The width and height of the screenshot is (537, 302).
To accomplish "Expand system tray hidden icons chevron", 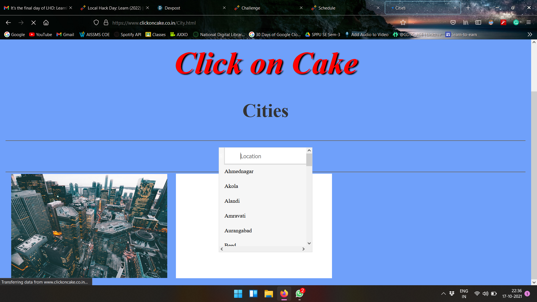I will [443, 294].
